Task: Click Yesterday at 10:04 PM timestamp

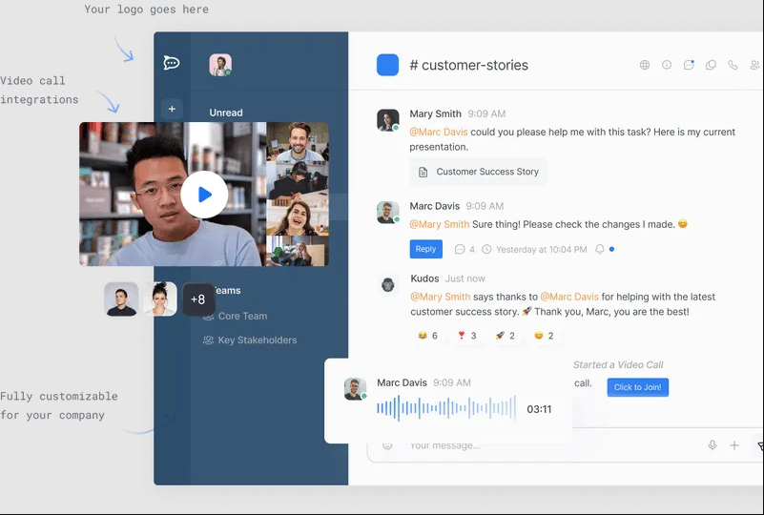Action: pos(542,250)
